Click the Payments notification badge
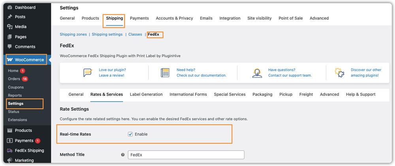This screenshot has width=395, height=166. (x=38, y=141)
